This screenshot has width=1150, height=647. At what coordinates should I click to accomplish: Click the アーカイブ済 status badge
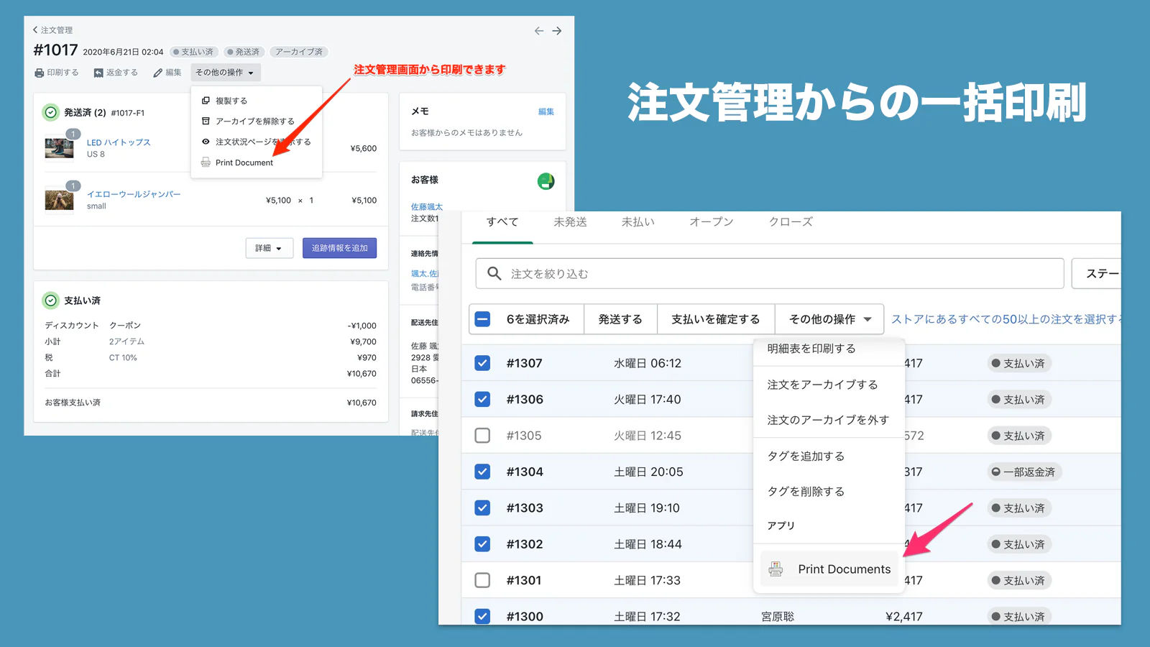point(299,52)
